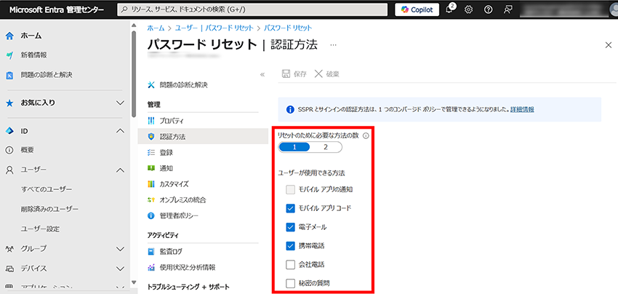The image size is (618, 294).
Task: Click the デバイス icon in sidebar
Action: [10, 269]
